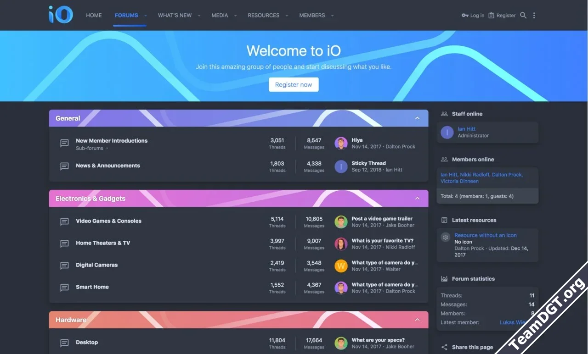588x354 pixels.
Task: Click Walter's orange W avatar
Action: (x=341, y=266)
